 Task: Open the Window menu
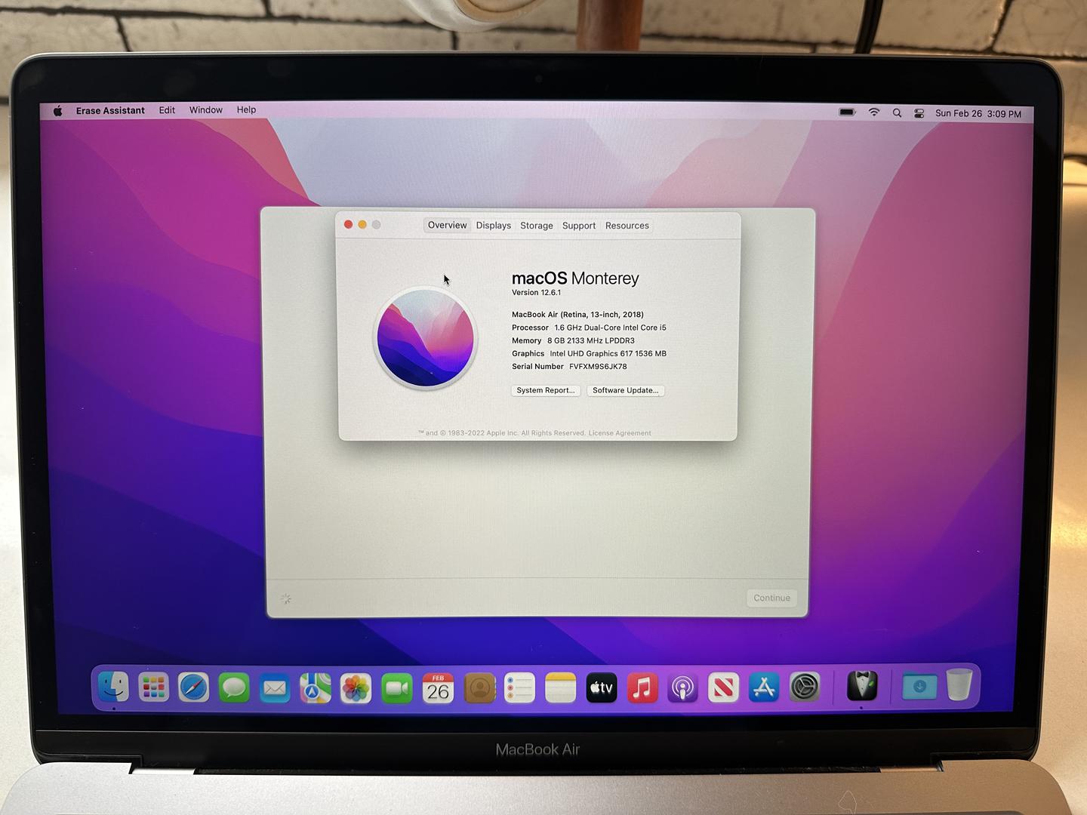pos(205,110)
